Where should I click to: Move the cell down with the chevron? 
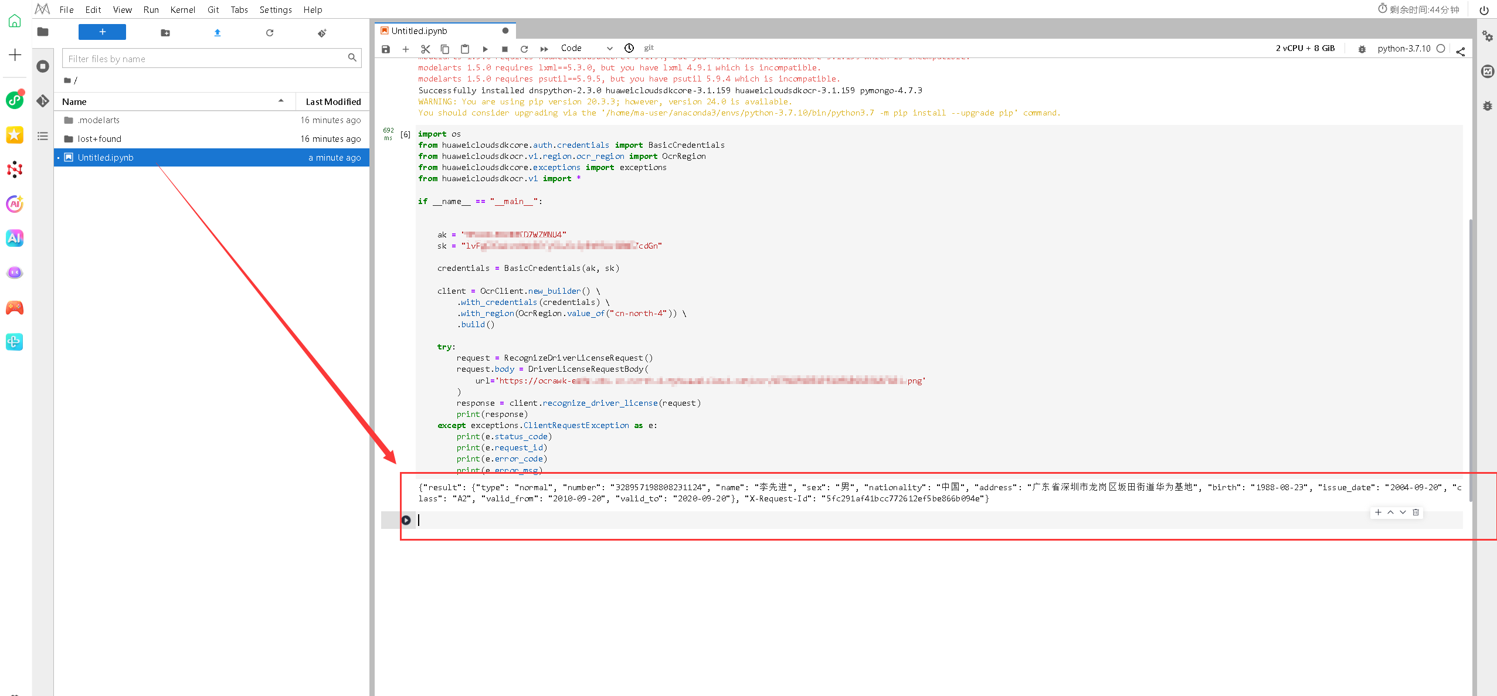click(x=1403, y=512)
